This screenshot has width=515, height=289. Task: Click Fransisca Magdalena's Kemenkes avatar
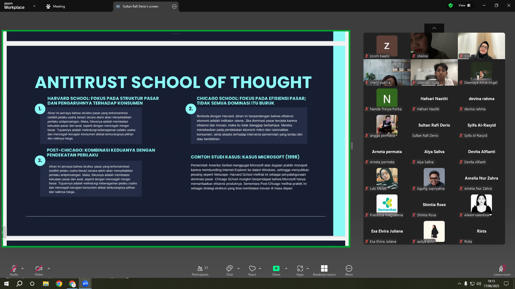387,205
